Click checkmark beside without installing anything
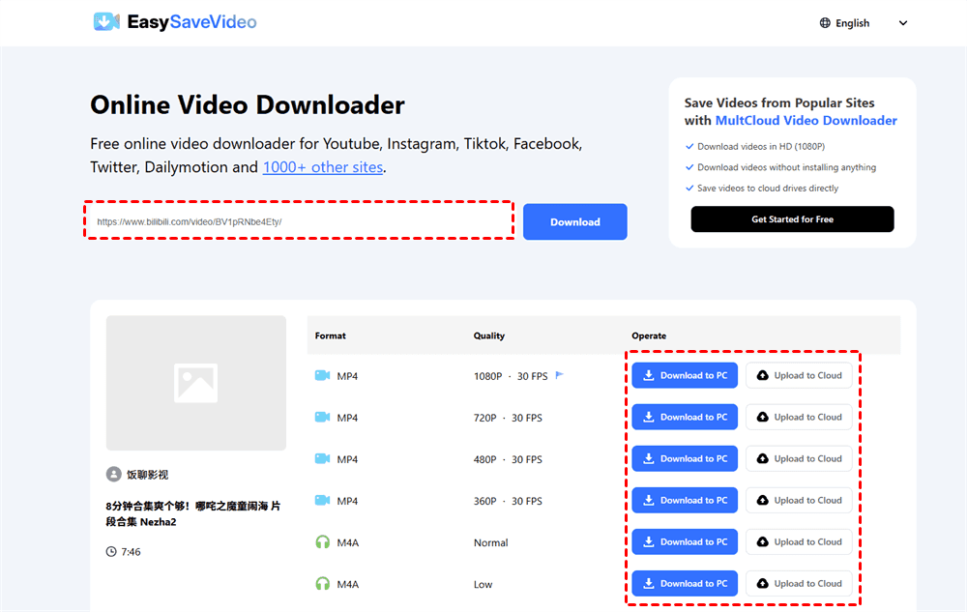Screen dimensions: 967x612 tap(689, 167)
